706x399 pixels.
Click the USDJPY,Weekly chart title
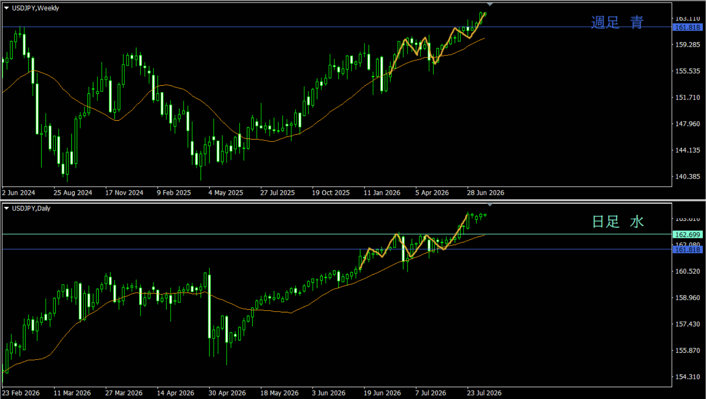35,8
